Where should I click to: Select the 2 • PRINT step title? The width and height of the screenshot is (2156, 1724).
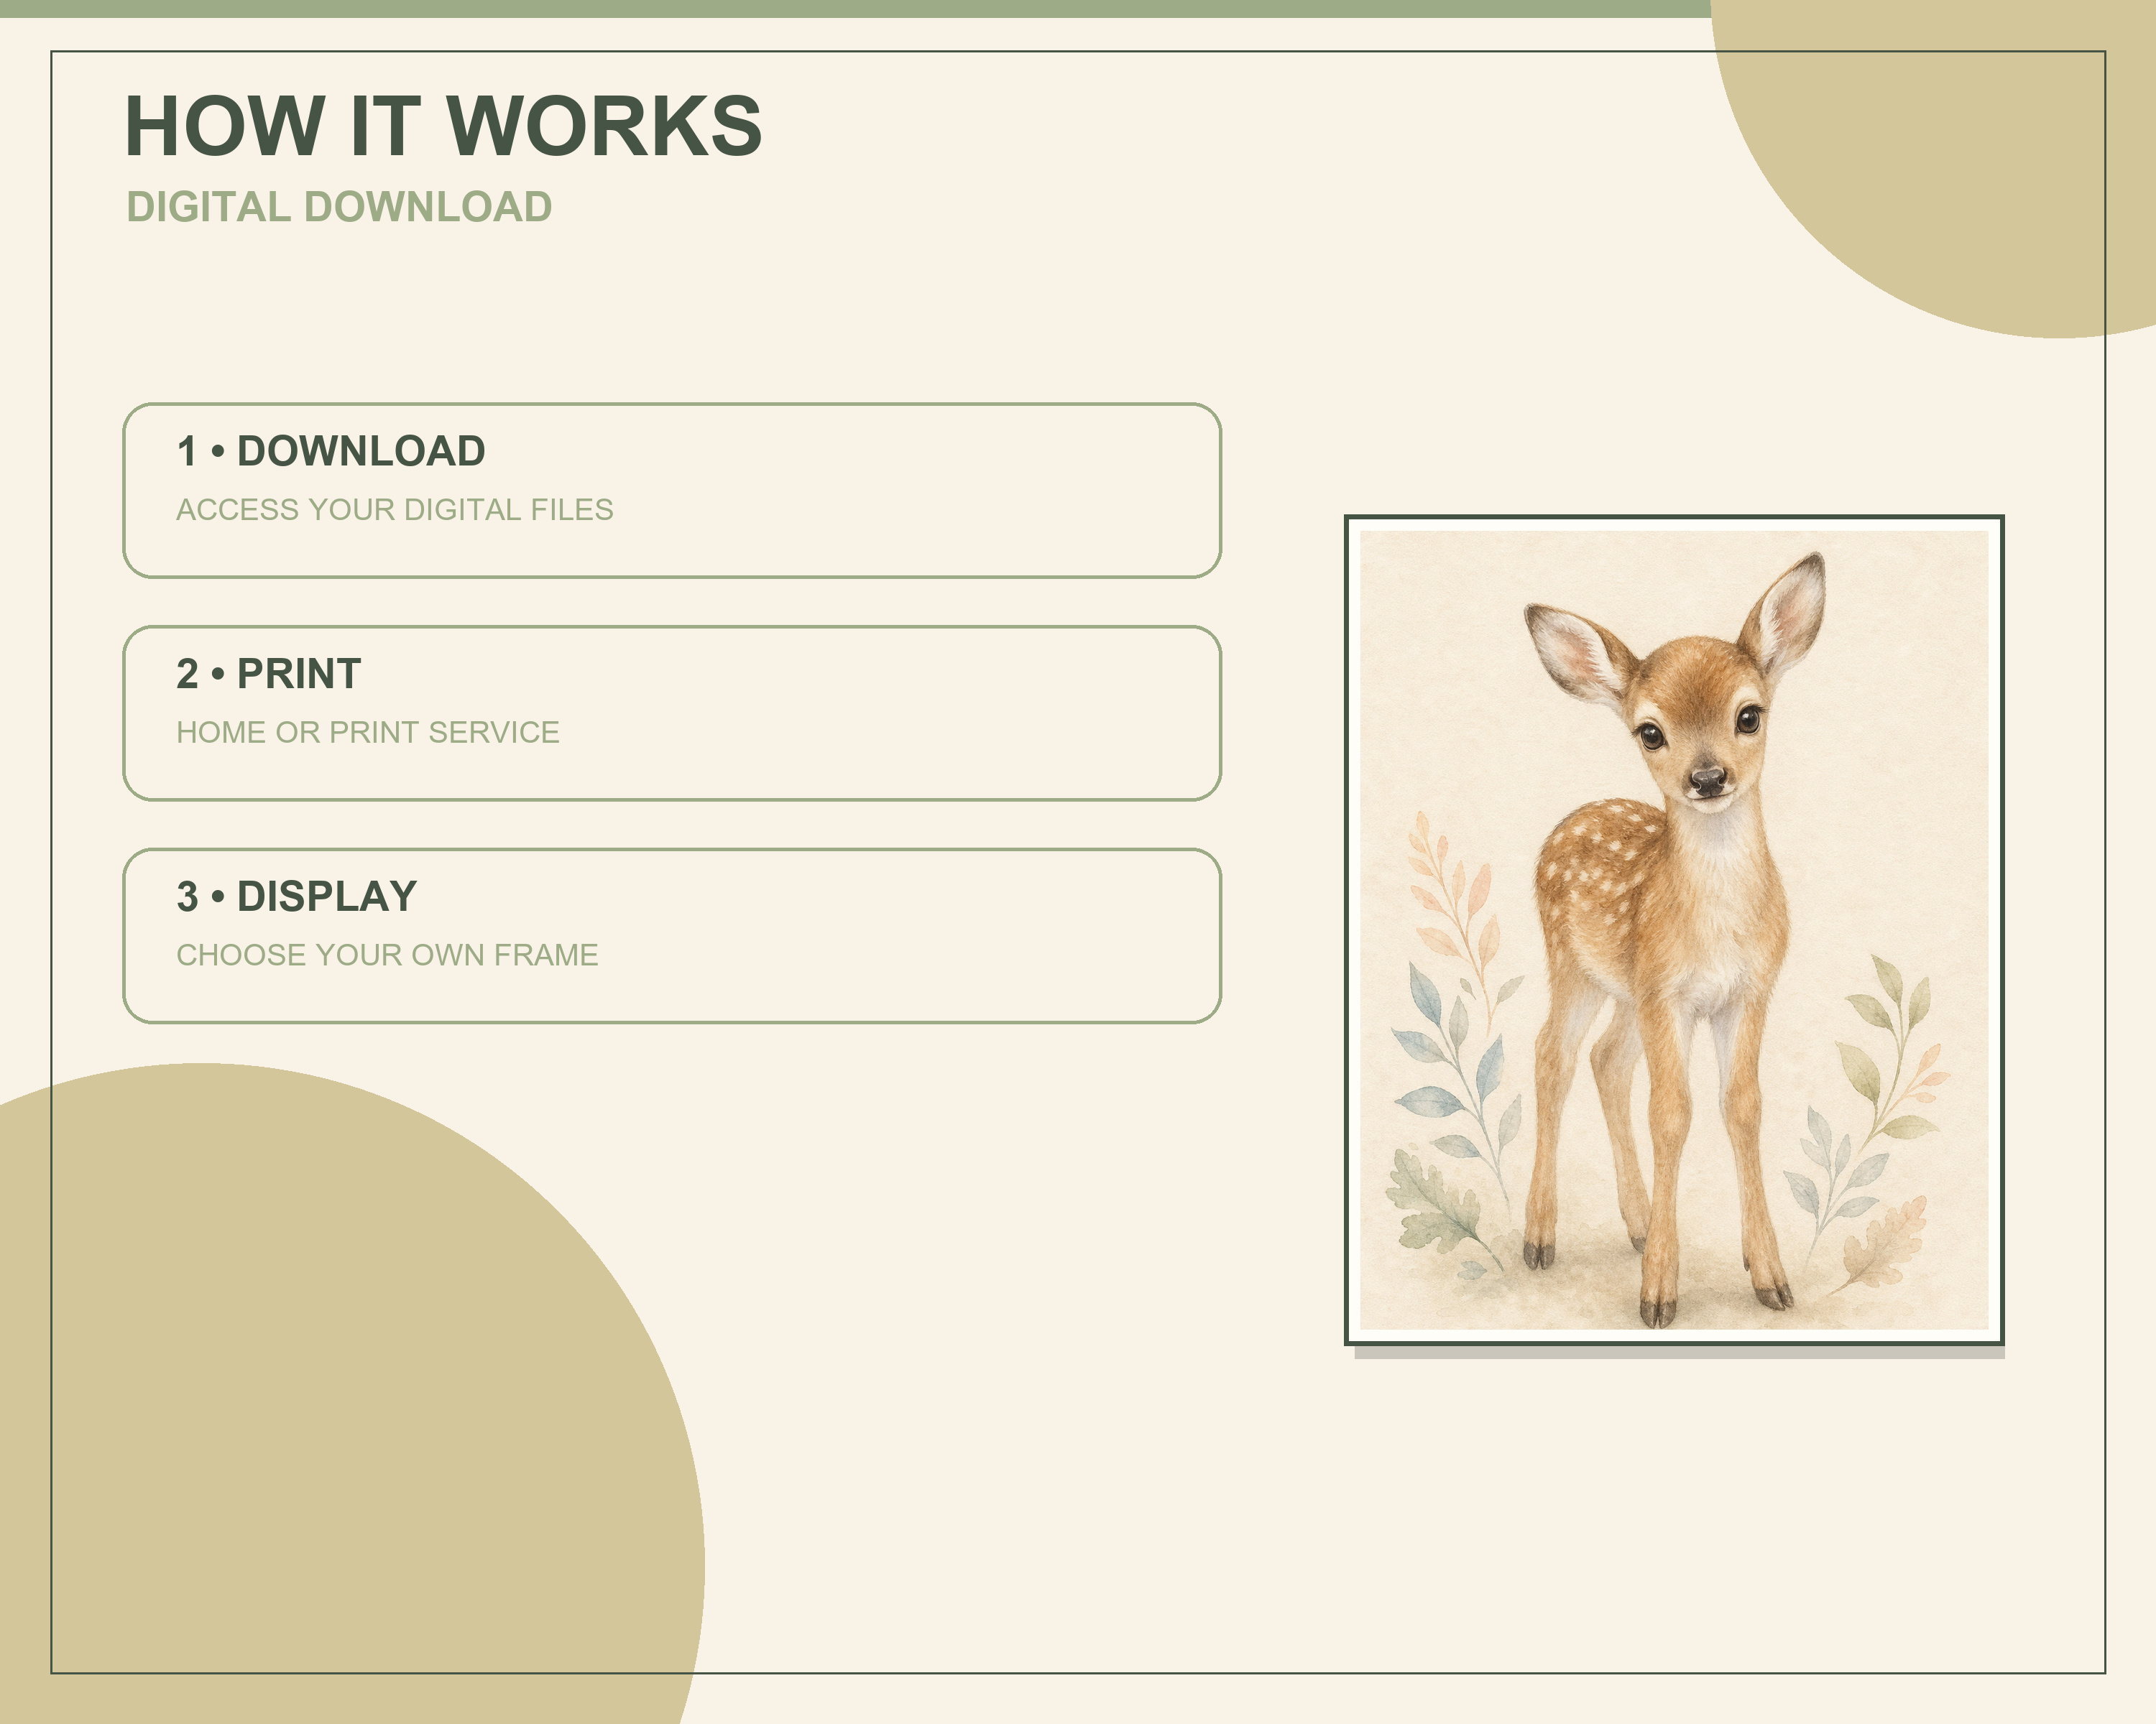click(x=269, y=674)
